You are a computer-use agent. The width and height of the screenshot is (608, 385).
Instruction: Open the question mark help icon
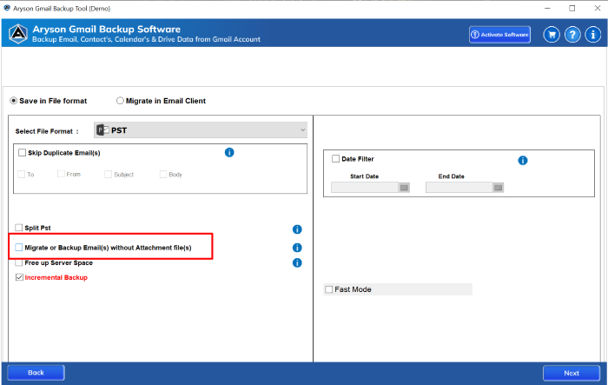coord(572,35)
